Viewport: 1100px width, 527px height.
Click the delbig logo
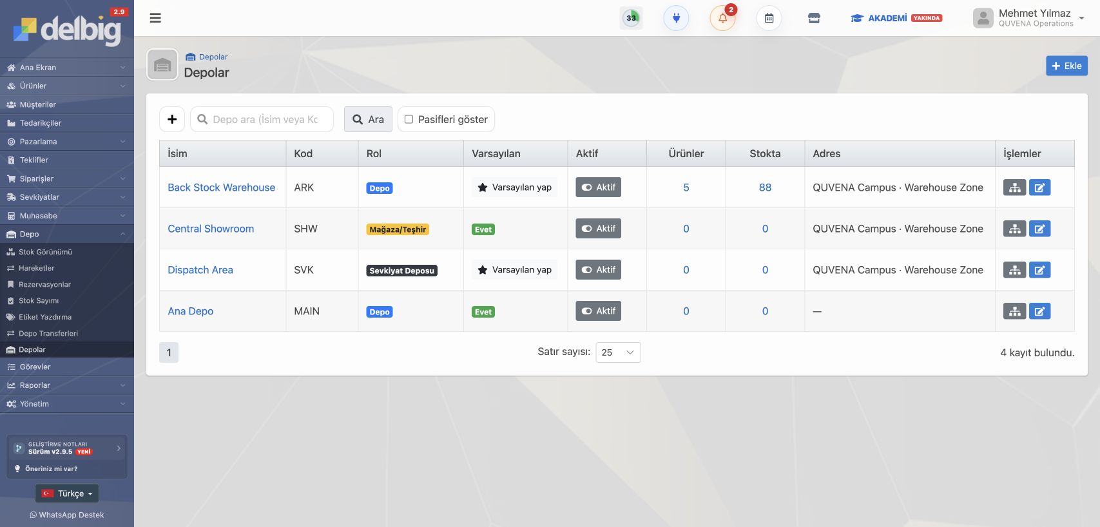[x=67, y=30]
